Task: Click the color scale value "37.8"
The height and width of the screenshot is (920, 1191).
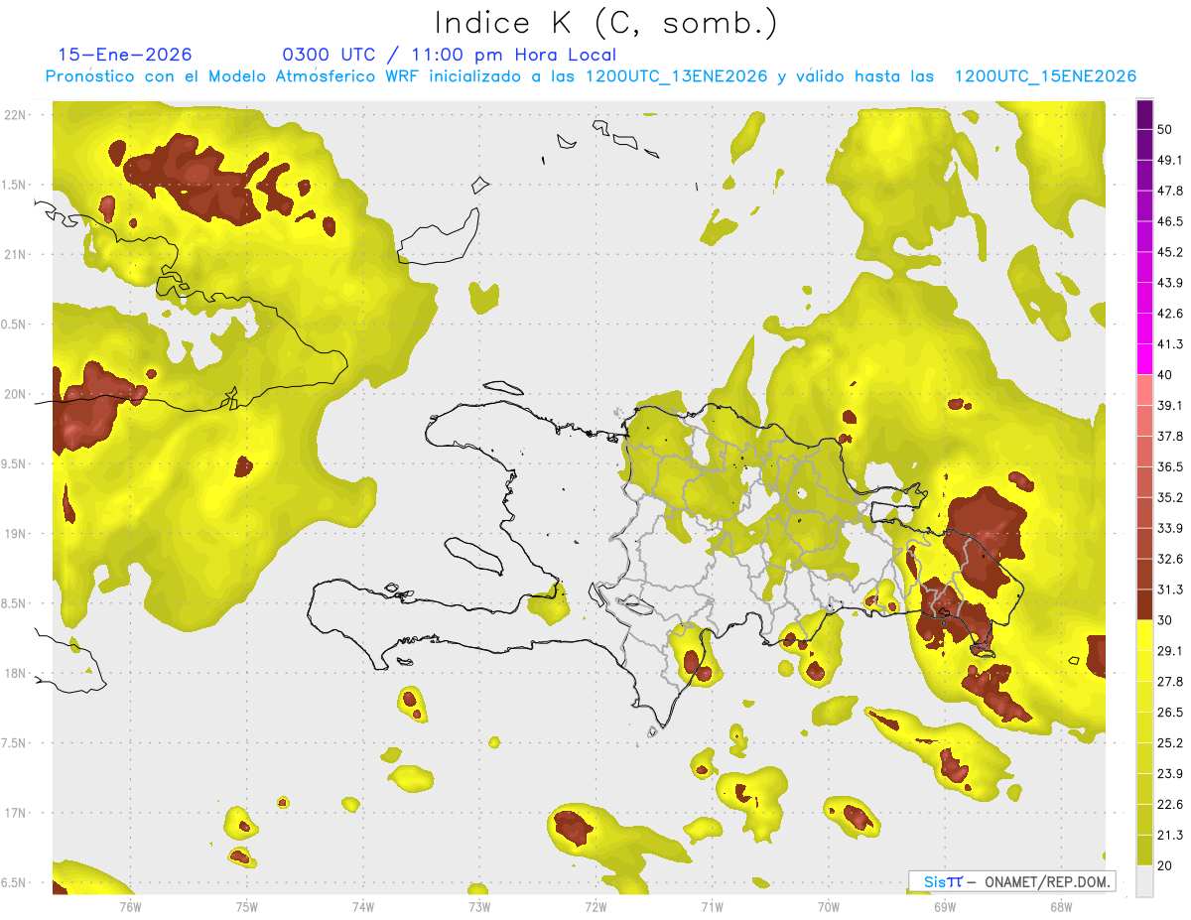Action: (x=1170, y=437)
